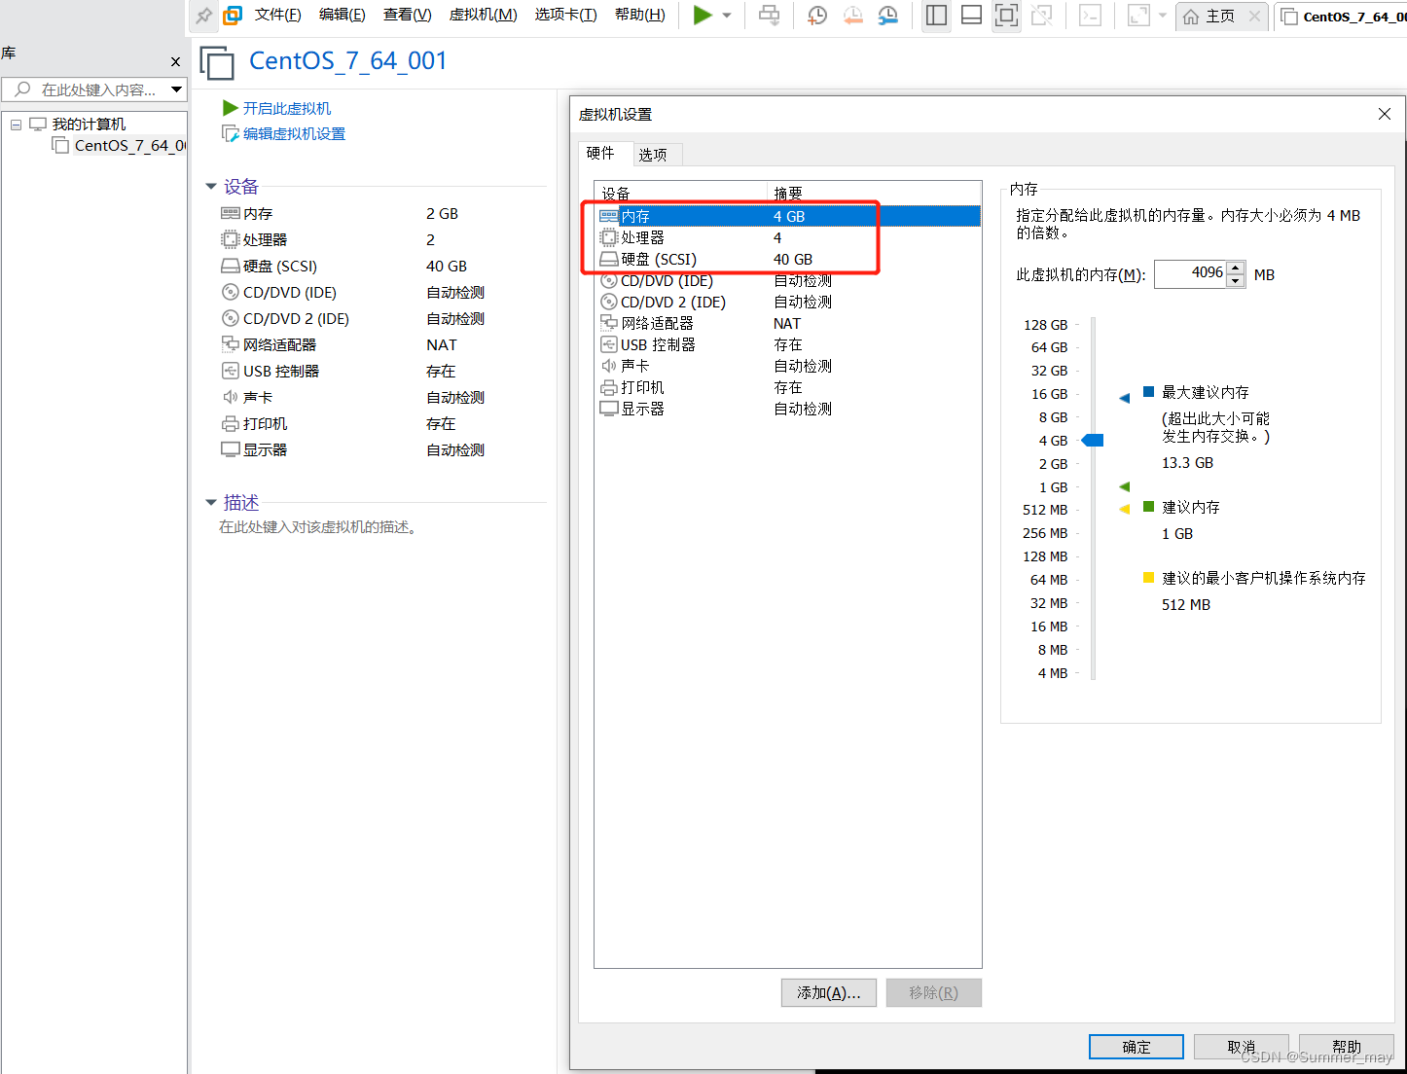This screenshot has height=1074, width=1407.
Task: Click the 编辑虚拟机设置 link
Action: pyautogui.click(x=294, y=134)
